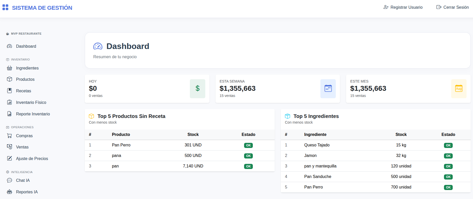473x199 pixels.
Task: Click the Chat IA speech bubble icon
Action: 10,180
